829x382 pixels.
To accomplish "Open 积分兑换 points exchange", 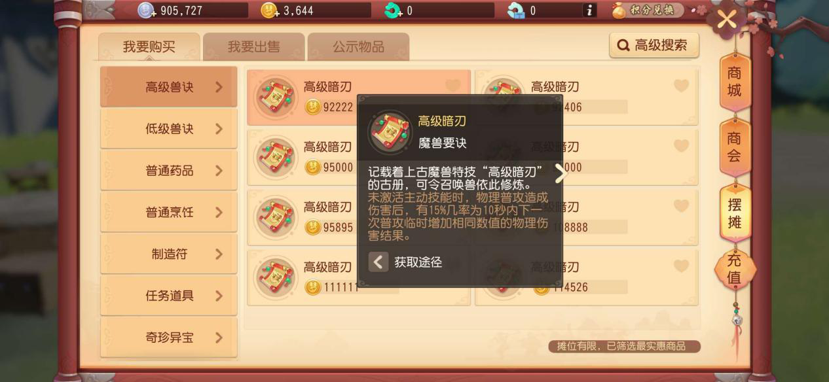I will pos(648,10).
